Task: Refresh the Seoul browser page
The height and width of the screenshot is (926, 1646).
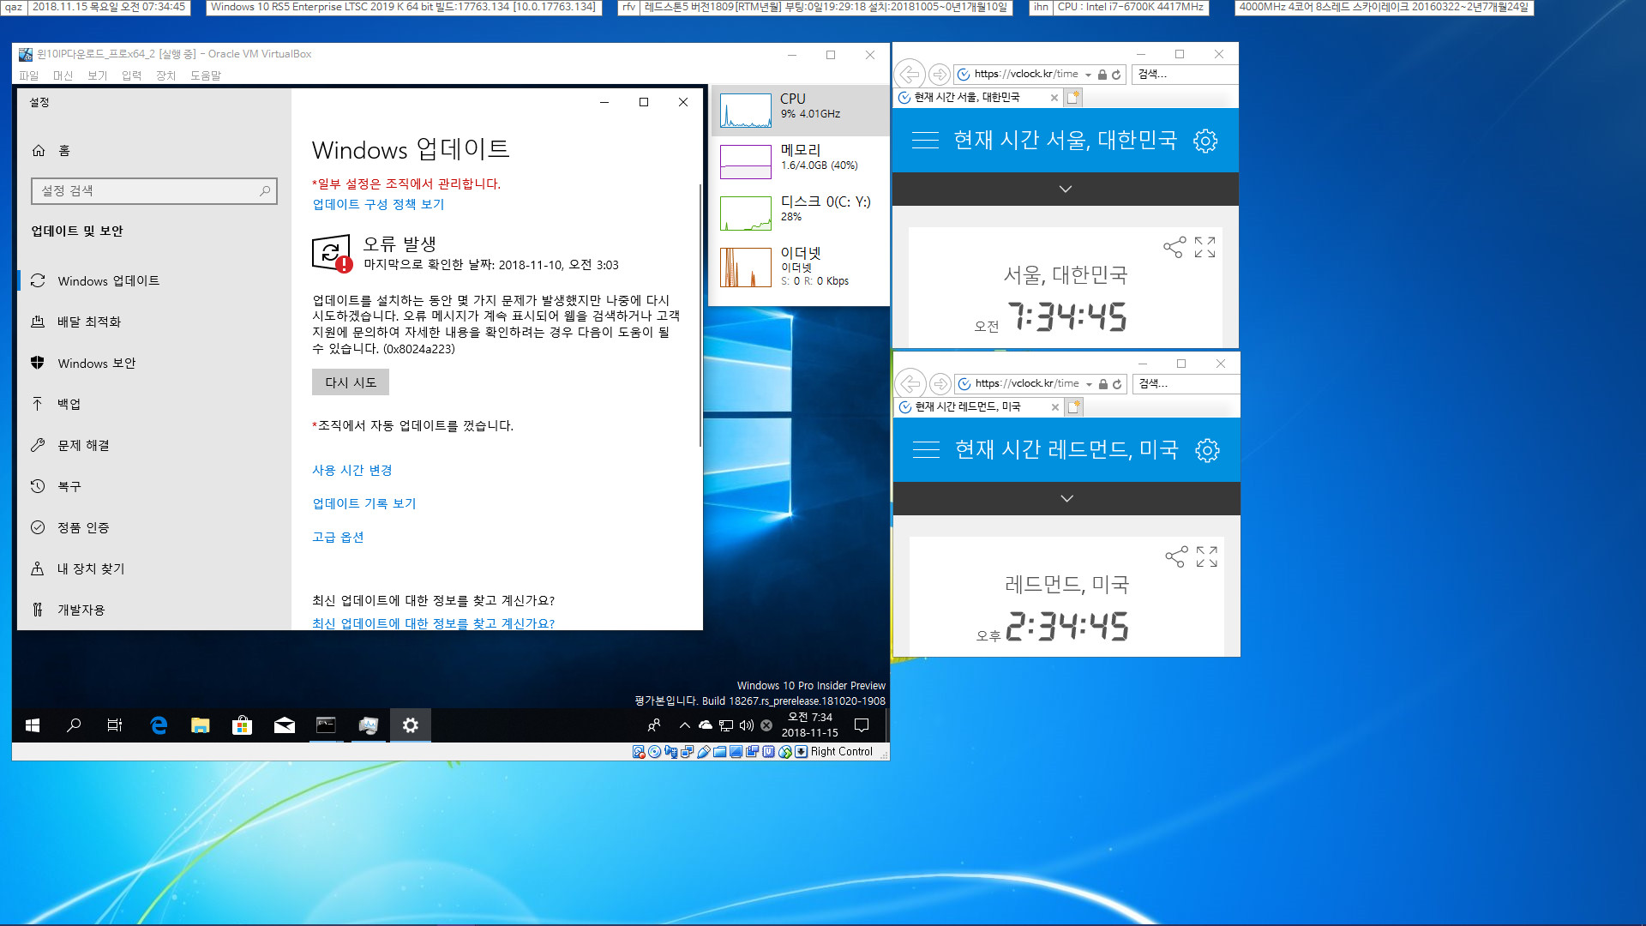Action: [x=1116, y=75]
